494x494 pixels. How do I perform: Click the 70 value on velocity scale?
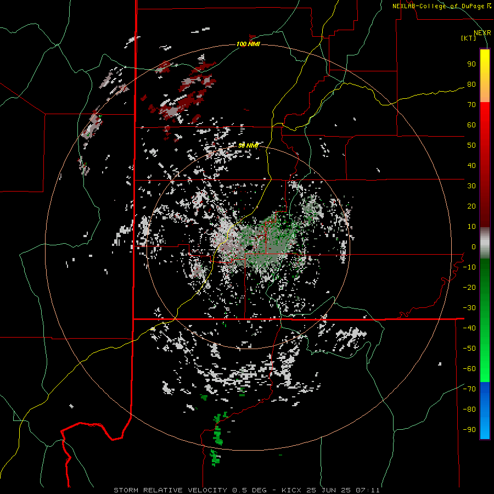[471, 105]
